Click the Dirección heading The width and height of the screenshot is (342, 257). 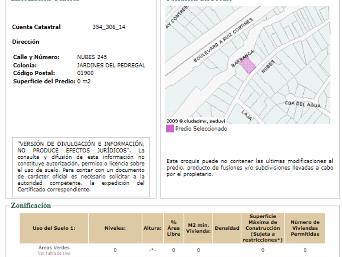pos(26,42)
